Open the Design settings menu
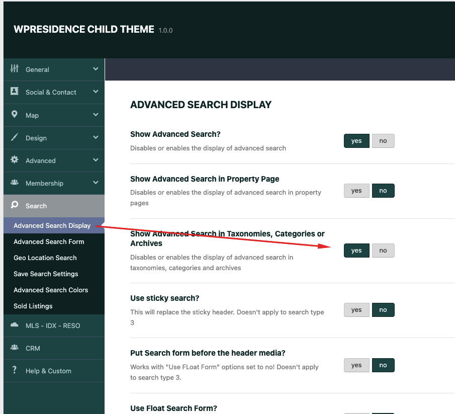455x414 pixels. [54, 138]
